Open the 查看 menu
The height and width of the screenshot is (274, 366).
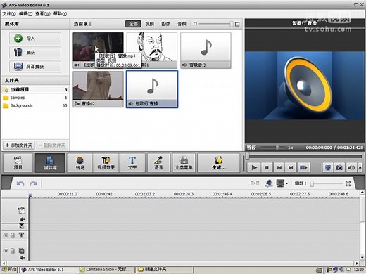pyautogui.click(x=43, y=14)
